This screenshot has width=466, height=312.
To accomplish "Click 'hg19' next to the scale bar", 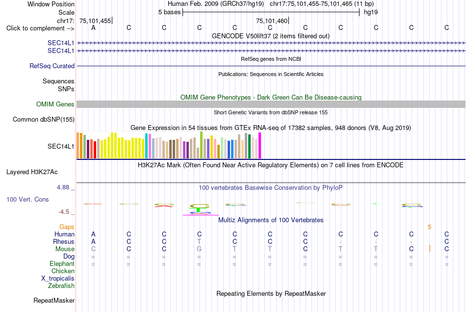I will pos(371,12).
